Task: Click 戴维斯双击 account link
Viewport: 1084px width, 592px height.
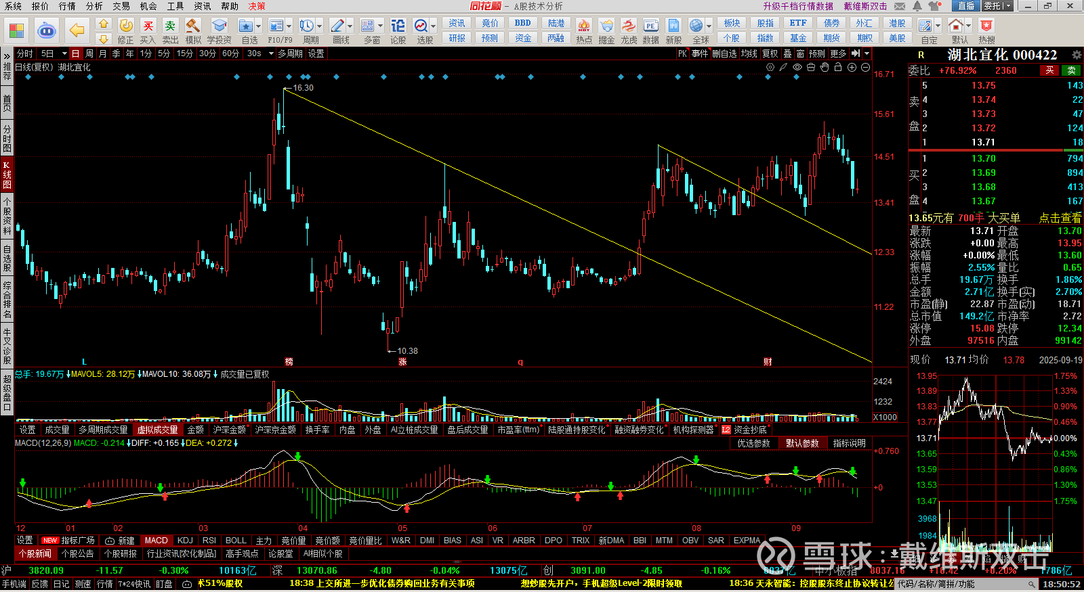Action: [x=865, y=6]
